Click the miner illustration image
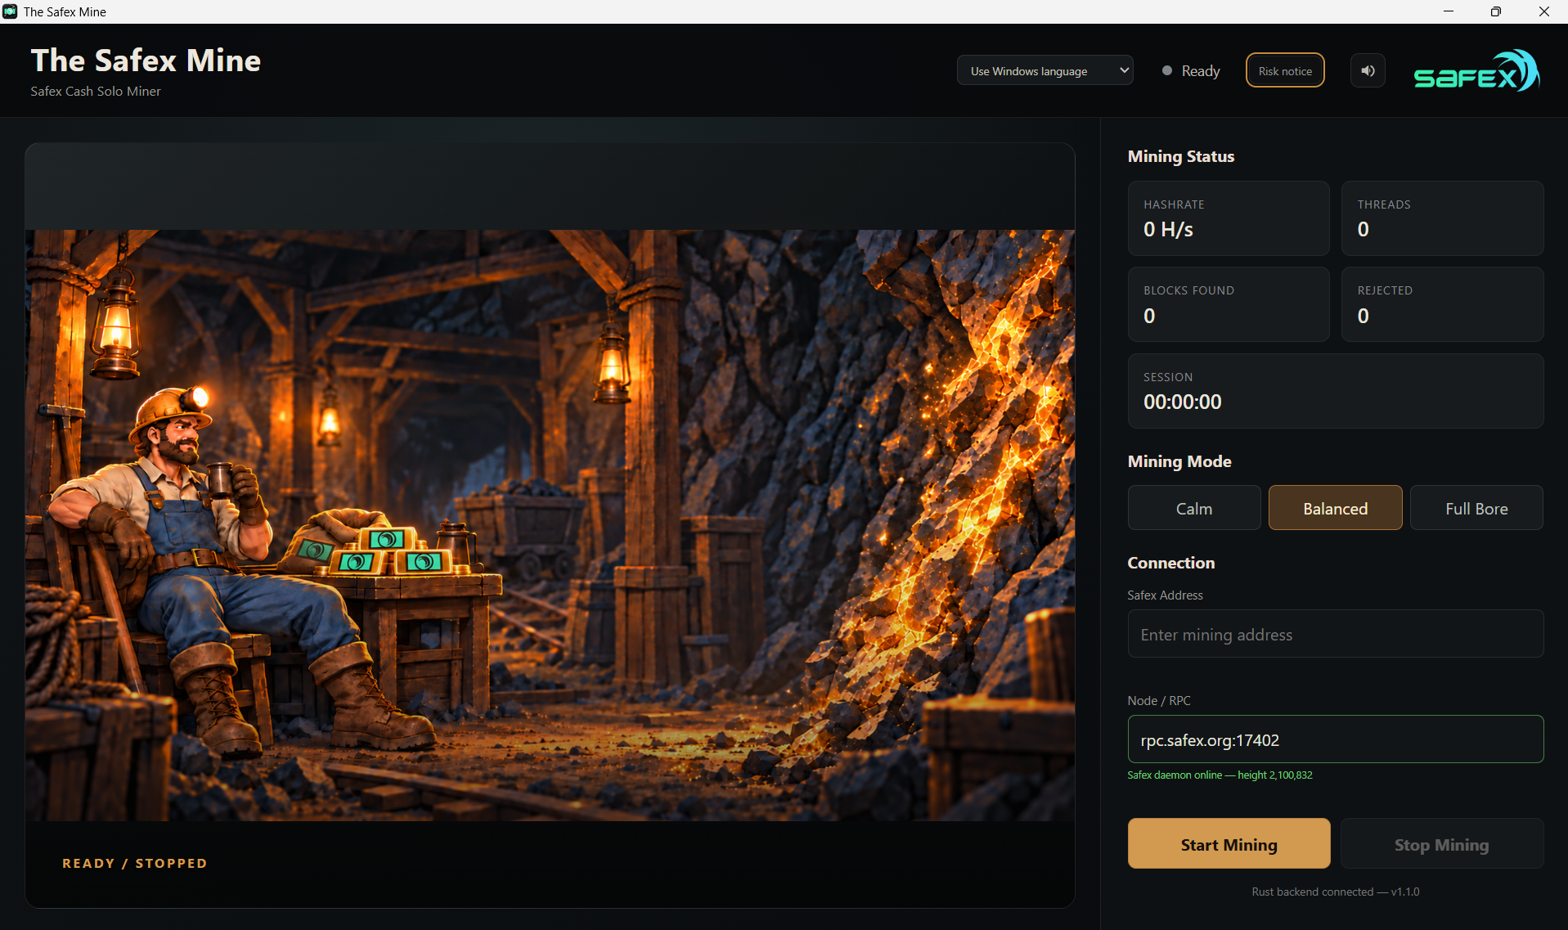This screenshot has height=930, width=1568. [550, 525]
